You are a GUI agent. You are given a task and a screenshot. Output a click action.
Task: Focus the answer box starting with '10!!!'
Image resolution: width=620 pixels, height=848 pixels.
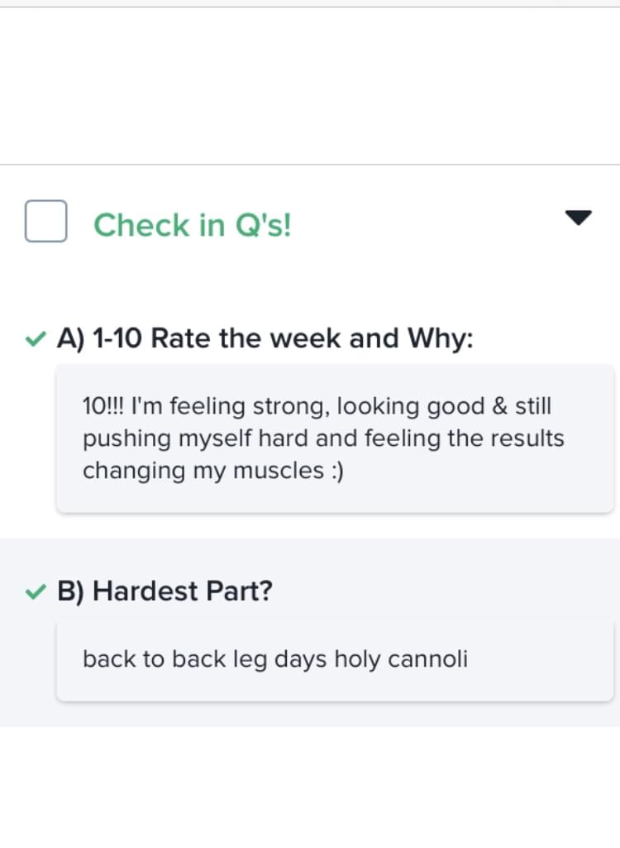point(335,438)
